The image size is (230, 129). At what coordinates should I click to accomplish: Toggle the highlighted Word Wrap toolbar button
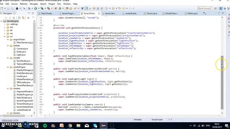(87, 8)
